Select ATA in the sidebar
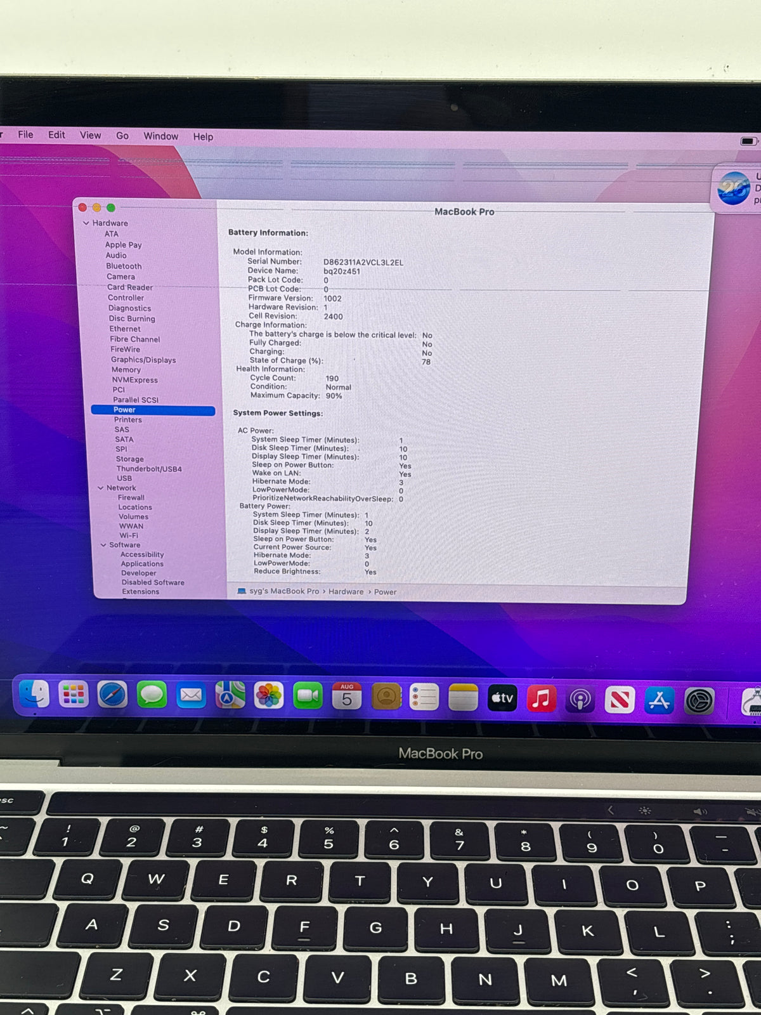Viewport: 761px width, 1015px height. pos(112,234)
